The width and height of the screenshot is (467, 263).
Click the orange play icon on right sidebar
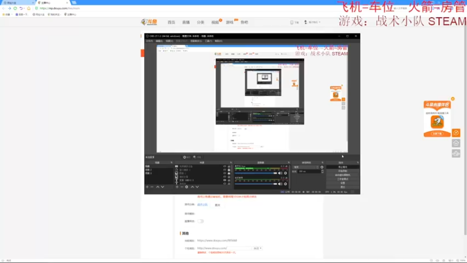pos(456,133)
